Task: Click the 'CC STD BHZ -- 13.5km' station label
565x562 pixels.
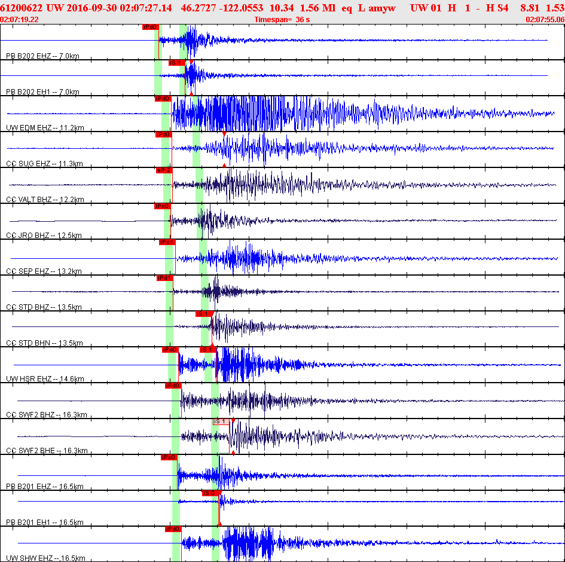Action: point(44,307)
